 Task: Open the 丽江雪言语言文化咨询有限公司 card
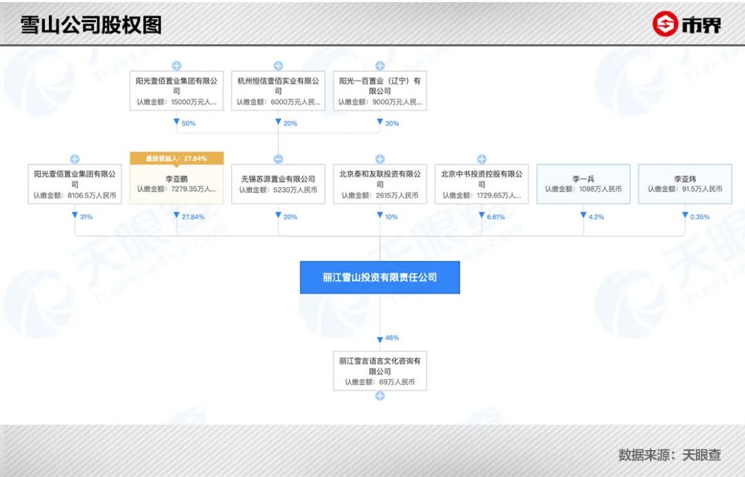(379, 371)
